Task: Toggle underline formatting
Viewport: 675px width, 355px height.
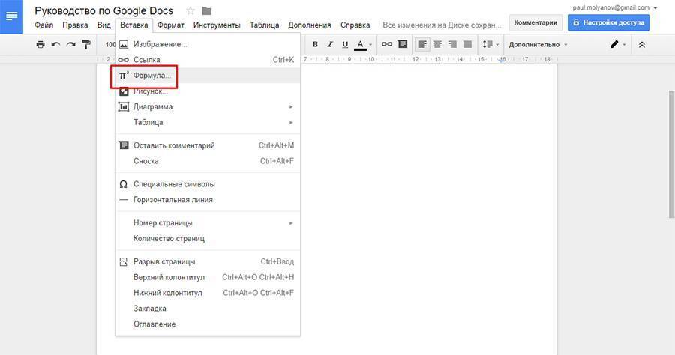Action: [x=345, y=44]
